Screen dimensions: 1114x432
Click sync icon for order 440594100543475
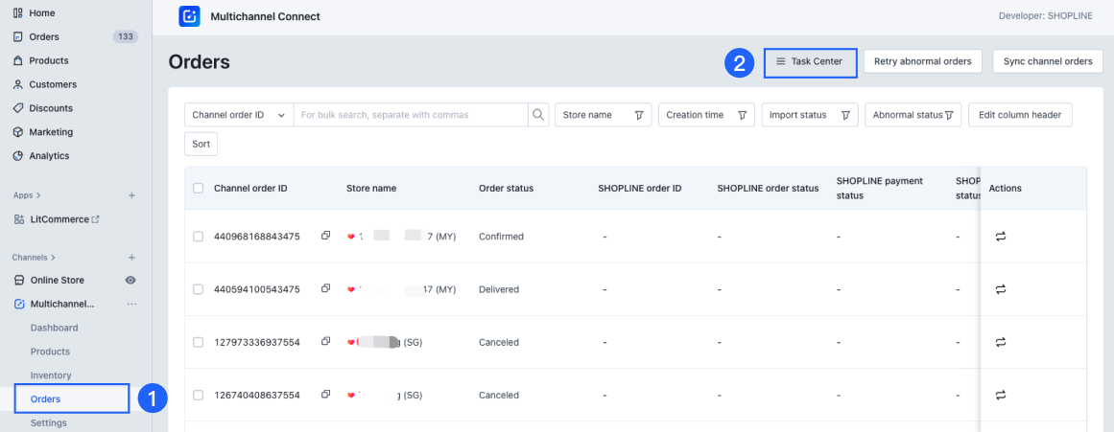(x=1000, y=289)
